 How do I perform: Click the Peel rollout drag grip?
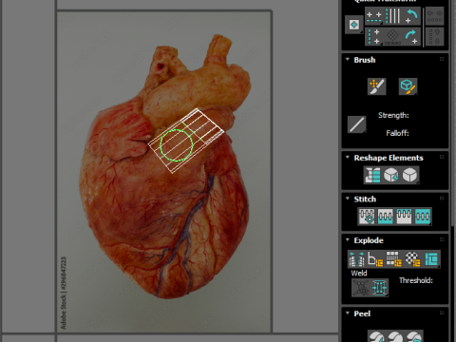(442, 313)
